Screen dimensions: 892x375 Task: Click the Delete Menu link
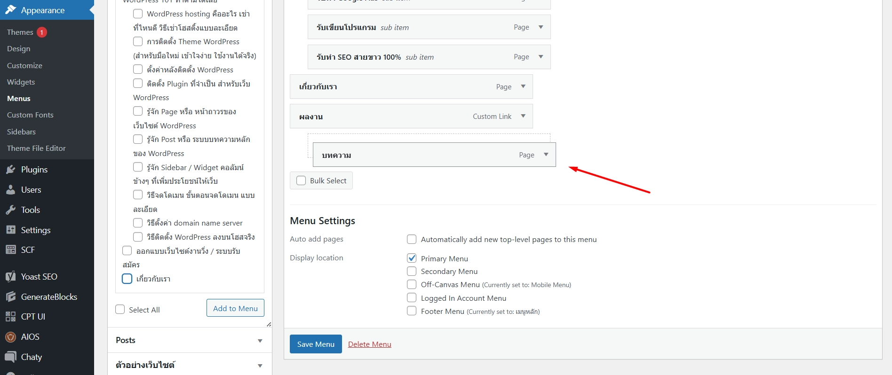click(370, 344)
